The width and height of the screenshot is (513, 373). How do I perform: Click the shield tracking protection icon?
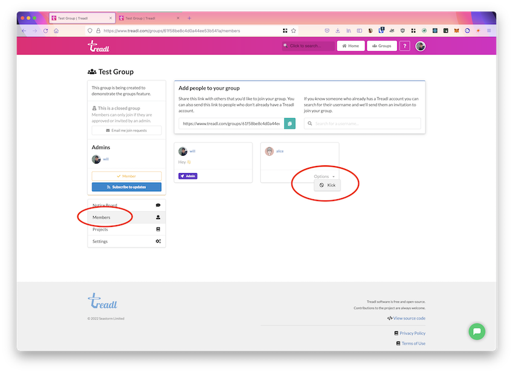click(90, 31)
